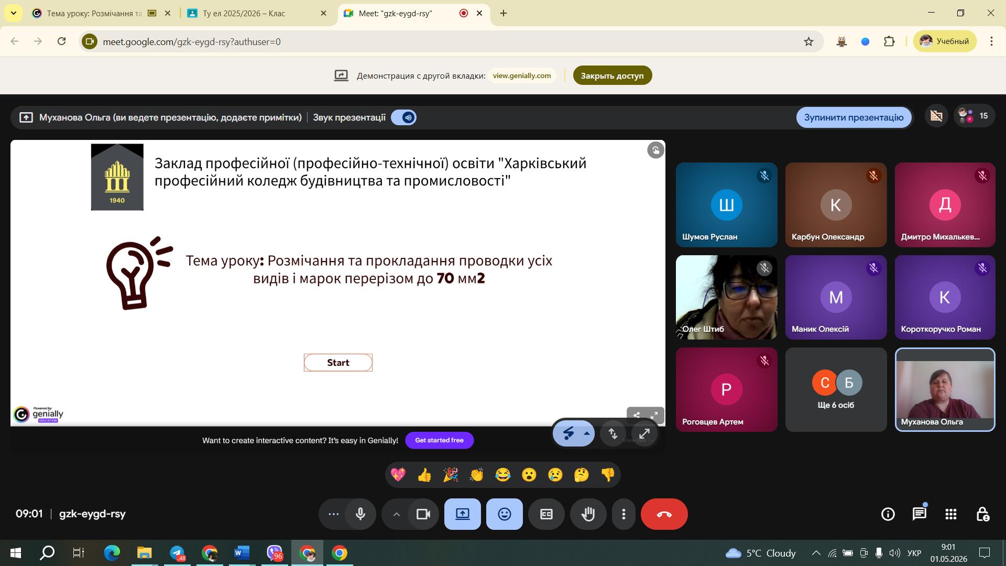Stop presenting with Зупинити презентацію

coord(854,117)
